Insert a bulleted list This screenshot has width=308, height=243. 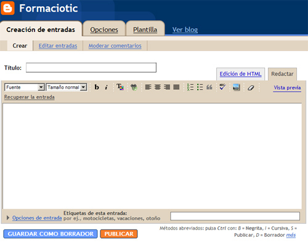pyautogui.click(x=200, y=87)
